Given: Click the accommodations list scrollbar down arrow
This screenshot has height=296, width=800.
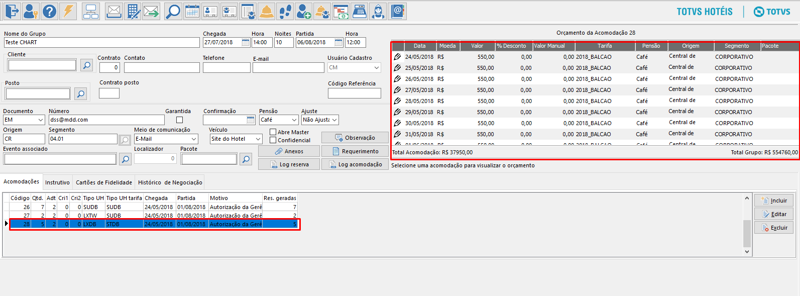Looking at the screenshot, I should pos(747,252).
